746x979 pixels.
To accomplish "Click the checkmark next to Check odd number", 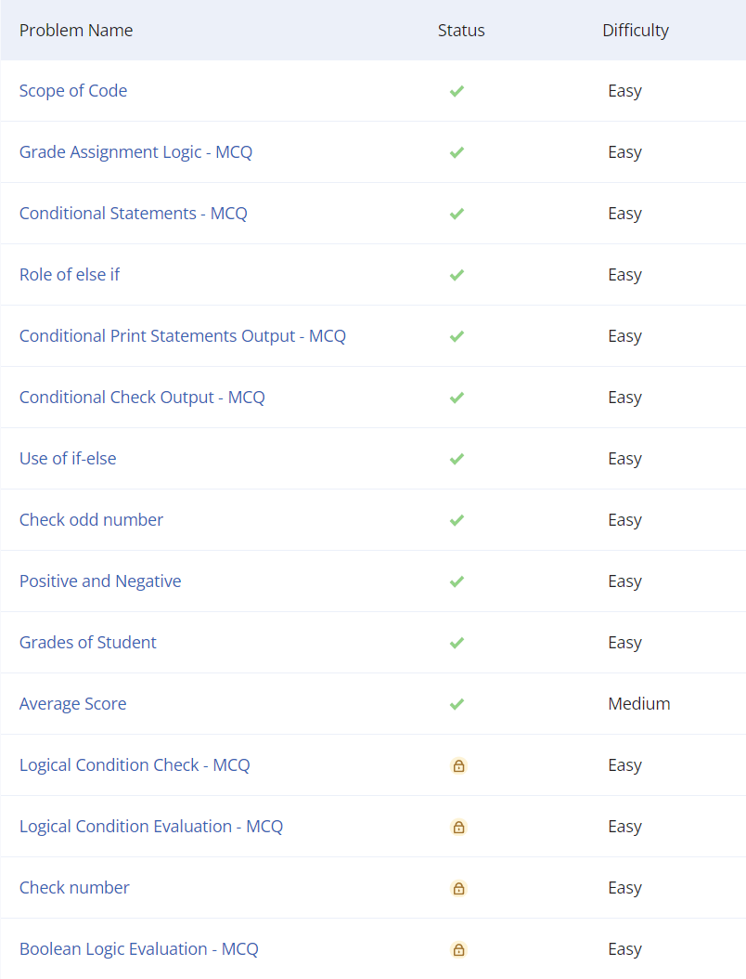I will tap(457, 520).
